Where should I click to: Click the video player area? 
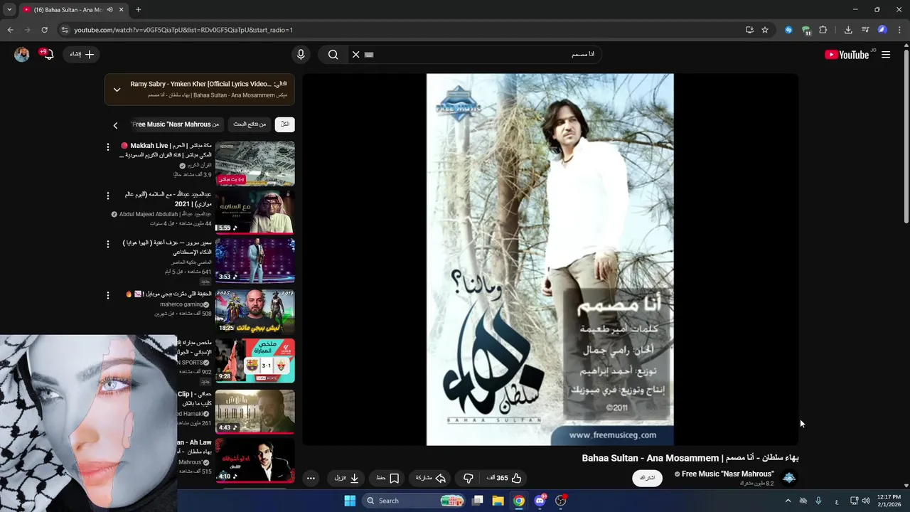(x=550, y=260)
